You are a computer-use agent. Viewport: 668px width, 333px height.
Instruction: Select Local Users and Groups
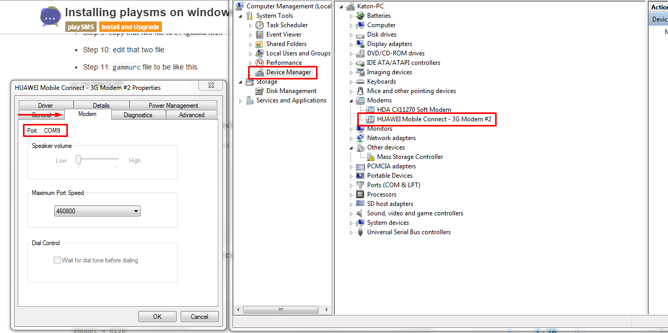pos(298,53)
